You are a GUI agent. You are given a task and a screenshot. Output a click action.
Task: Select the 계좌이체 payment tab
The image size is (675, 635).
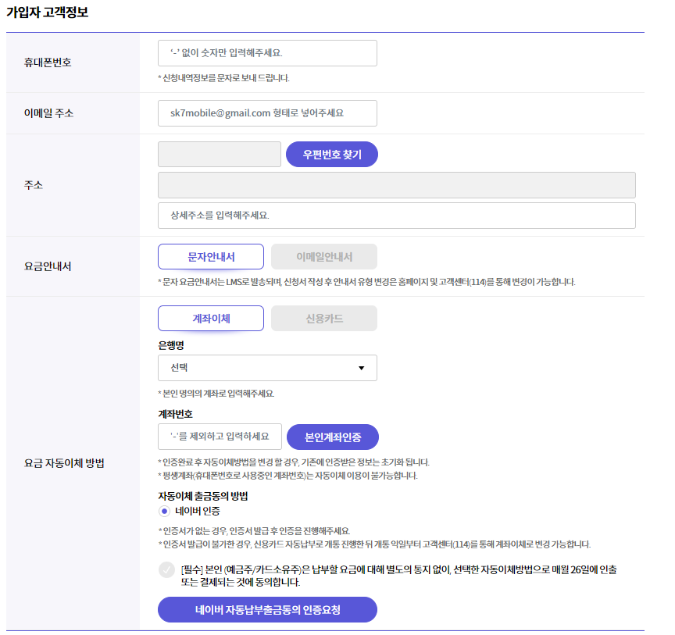[x=210, y=318]
